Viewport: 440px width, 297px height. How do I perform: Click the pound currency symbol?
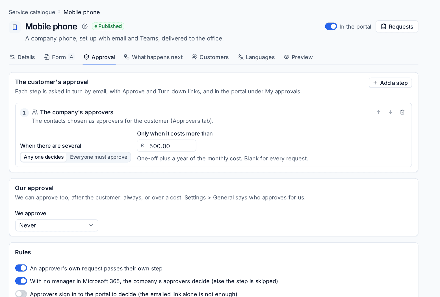click(142, 146)
